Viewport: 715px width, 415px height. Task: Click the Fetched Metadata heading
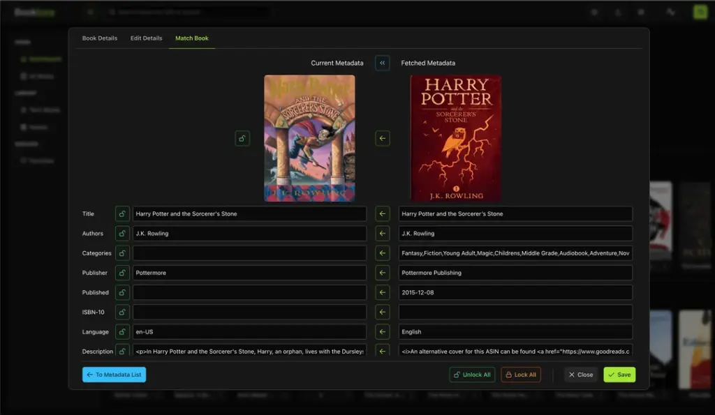pos(428,63)
